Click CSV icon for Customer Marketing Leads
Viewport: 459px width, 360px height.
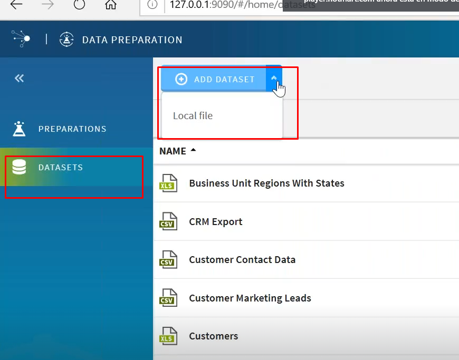168,298
